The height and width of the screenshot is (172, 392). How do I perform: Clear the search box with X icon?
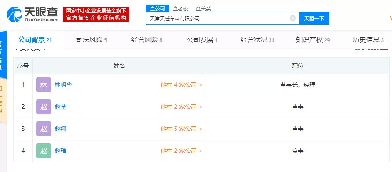[293, 18]
